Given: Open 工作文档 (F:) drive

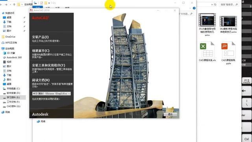Looking at the screenshot, I should point(13,102).
